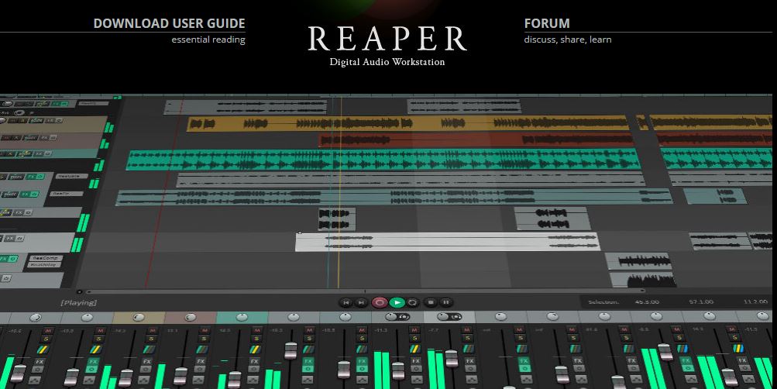Click the volume fader on yellow strip
The width and height of the screenshot is (777, 389).
125,377
